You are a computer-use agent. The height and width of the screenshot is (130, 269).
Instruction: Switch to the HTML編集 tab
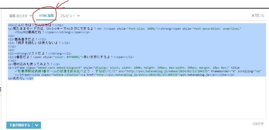pos(46,15)
